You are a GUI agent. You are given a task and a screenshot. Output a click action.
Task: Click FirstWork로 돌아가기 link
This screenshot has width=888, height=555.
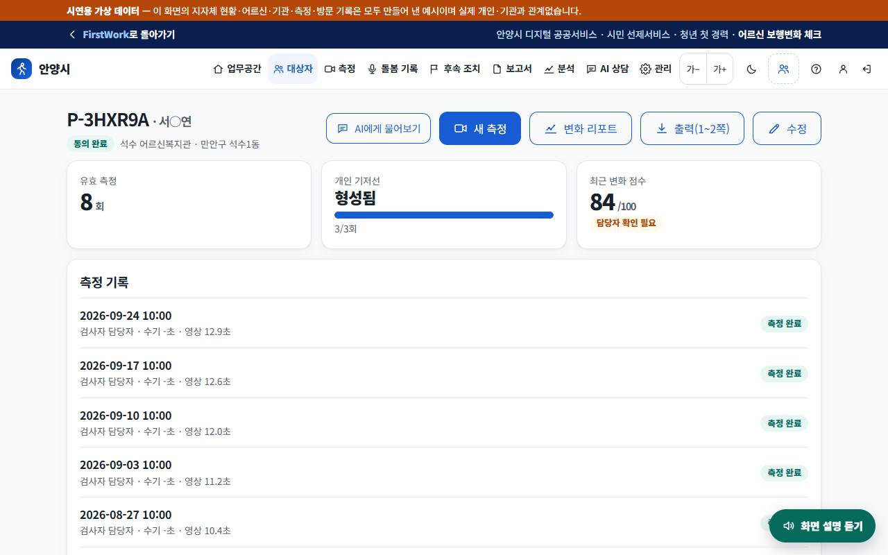pos(121,35)
